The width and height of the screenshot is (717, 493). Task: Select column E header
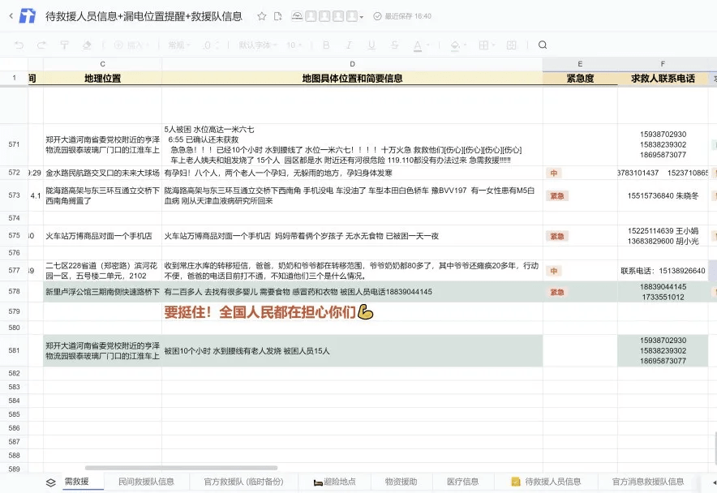click(580, 64)
